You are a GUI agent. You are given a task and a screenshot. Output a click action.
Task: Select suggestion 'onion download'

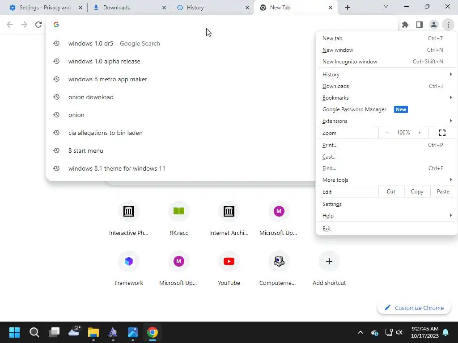click(181, 97)
